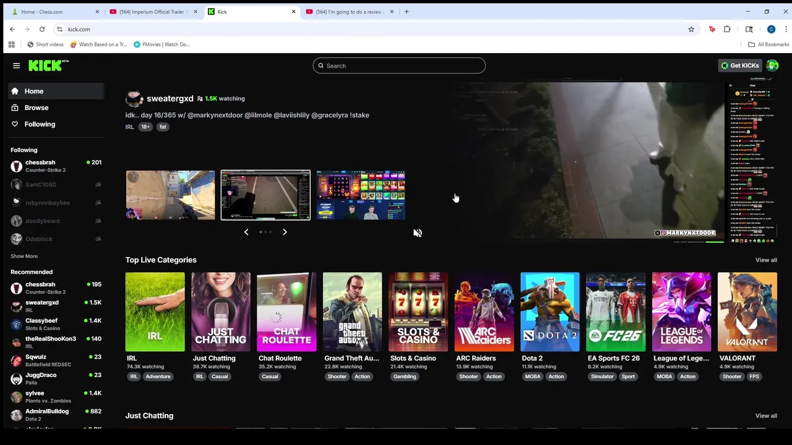
Task: Open Following in sidebar
Action: coord(56,124)
